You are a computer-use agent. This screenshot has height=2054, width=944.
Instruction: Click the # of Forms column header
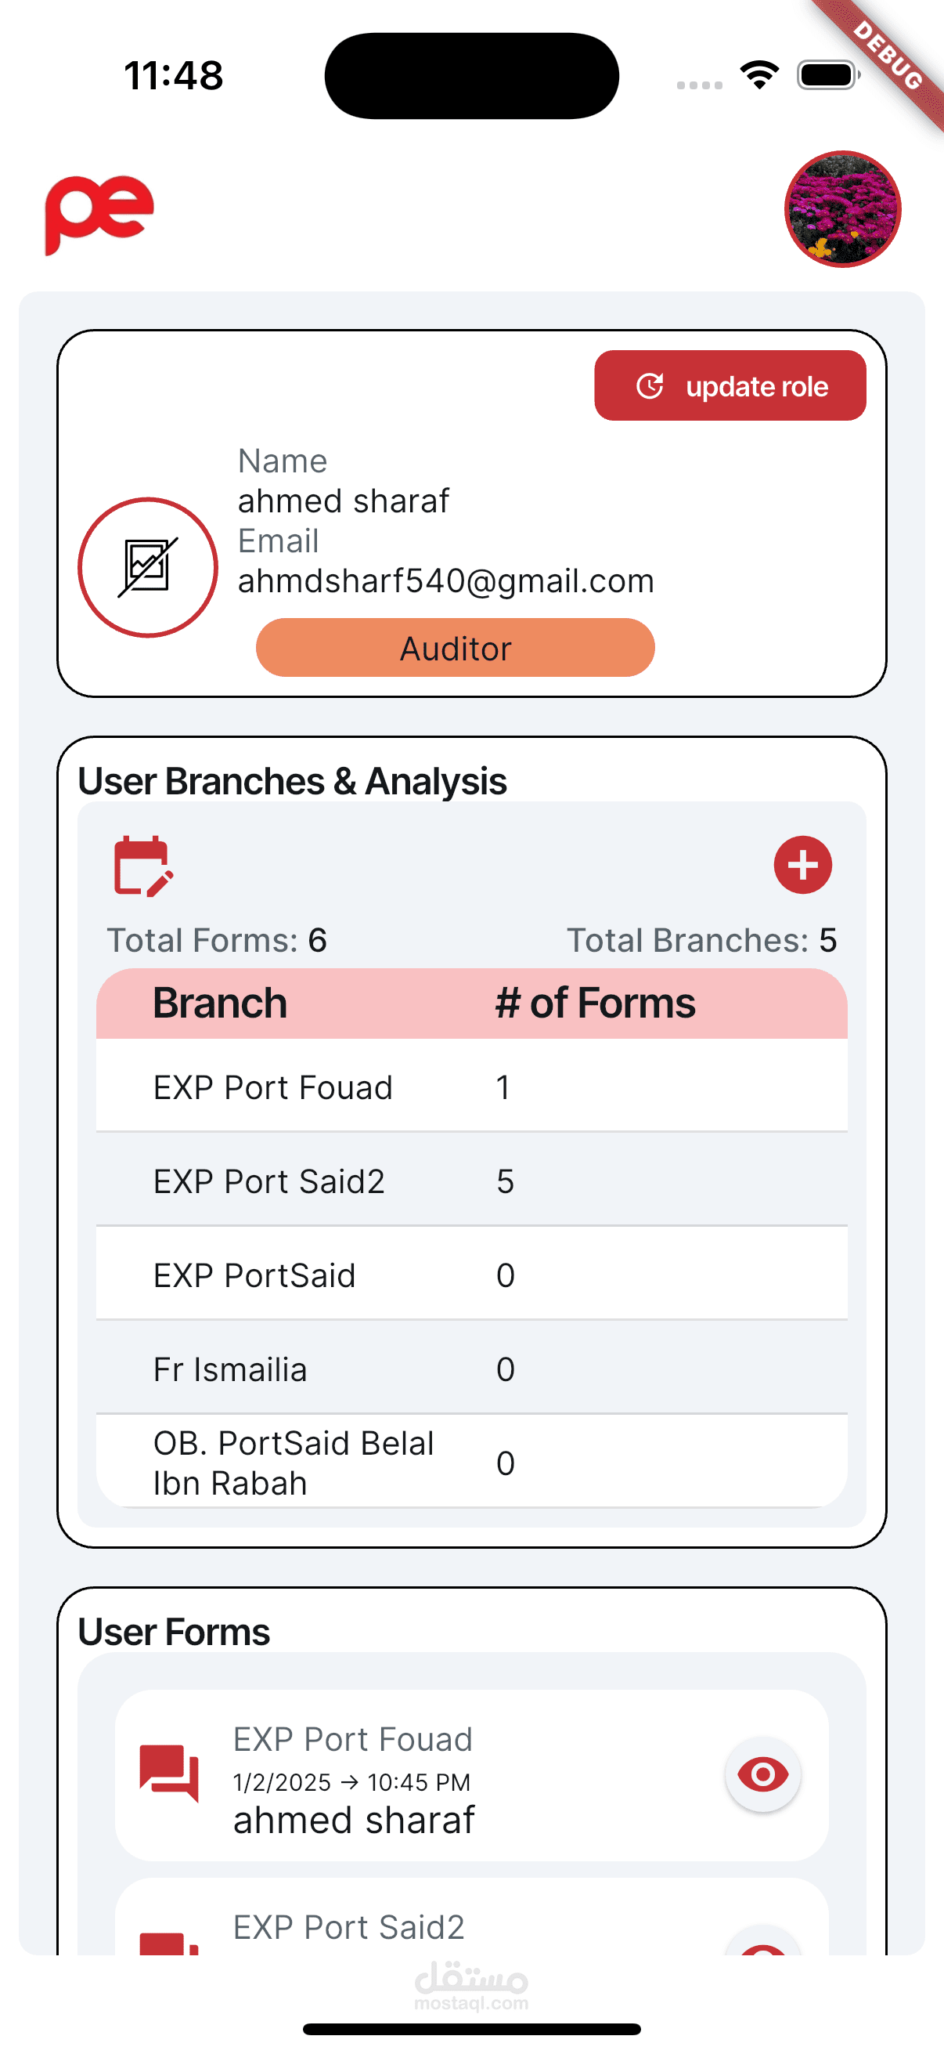tap(595, 1003)
